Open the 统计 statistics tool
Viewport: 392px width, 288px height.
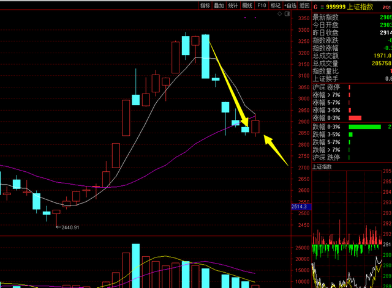tap(233, 6)
